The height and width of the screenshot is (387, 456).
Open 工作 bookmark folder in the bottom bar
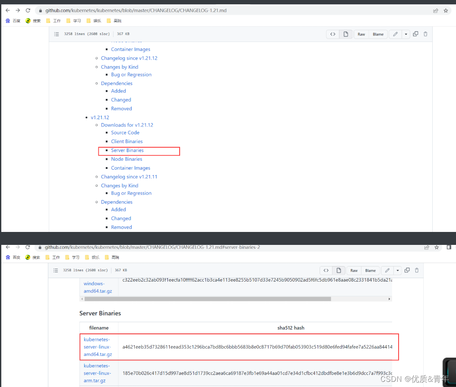[x=52, y=257]
